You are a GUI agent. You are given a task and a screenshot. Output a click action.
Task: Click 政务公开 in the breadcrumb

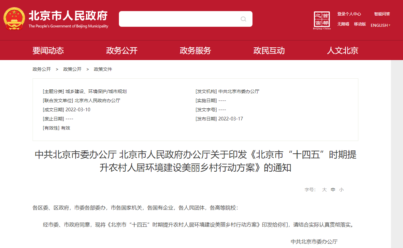42,69
